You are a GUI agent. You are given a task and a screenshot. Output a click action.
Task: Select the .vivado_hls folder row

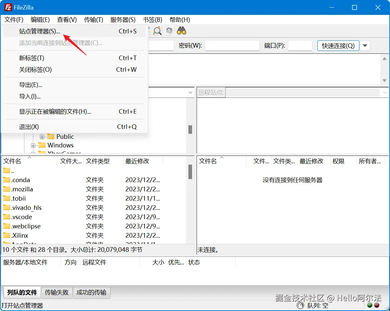94,208
